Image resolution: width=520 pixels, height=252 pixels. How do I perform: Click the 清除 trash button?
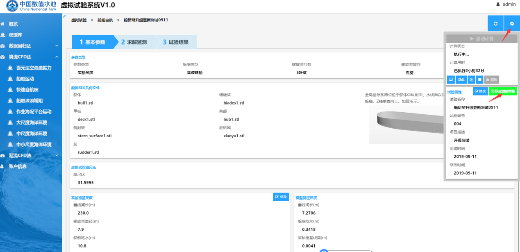click(492, 80)
